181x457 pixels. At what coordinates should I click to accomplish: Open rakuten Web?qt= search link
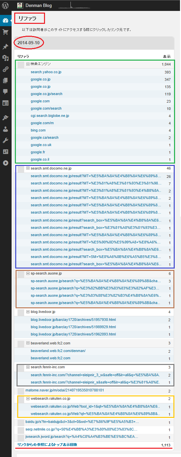coord(96,413)
